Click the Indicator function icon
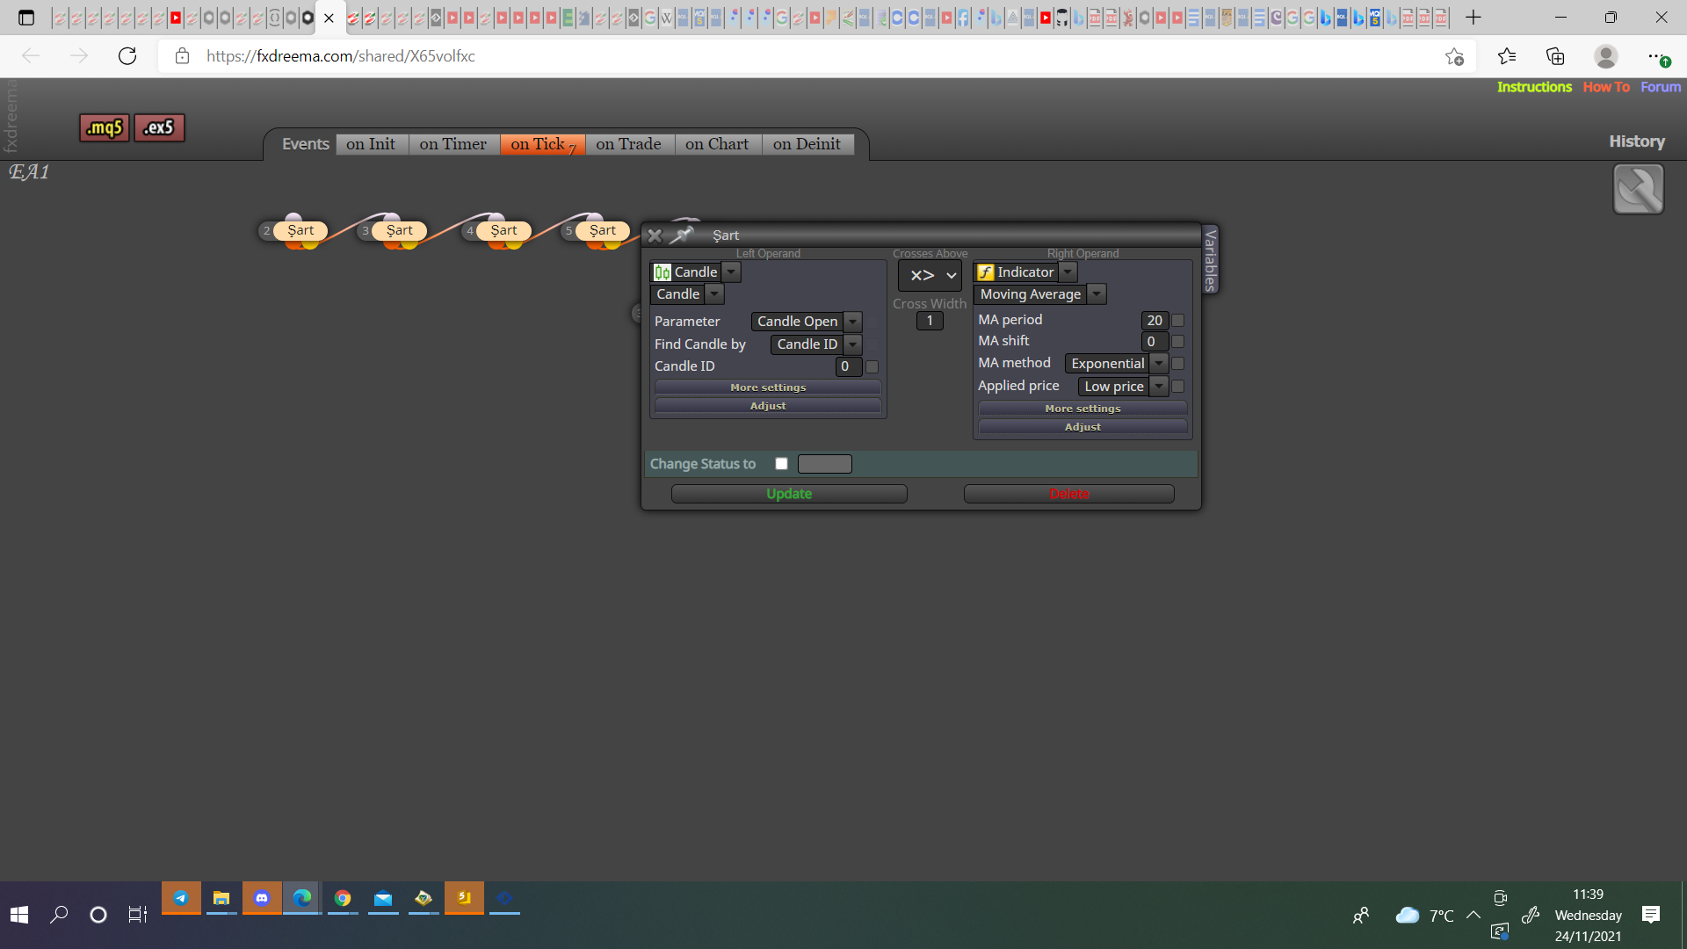1687x949 pixels. click(x=986, y=272)
